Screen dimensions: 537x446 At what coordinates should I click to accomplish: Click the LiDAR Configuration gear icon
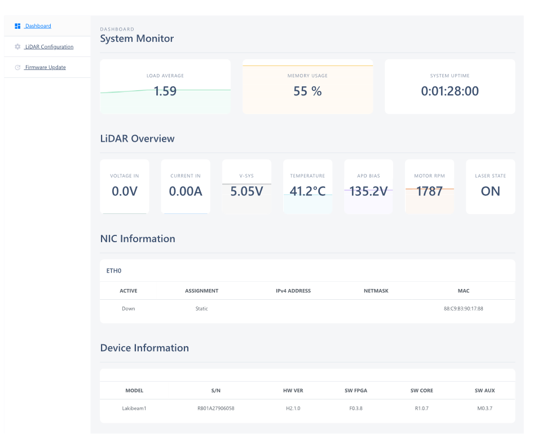(17, 47)
